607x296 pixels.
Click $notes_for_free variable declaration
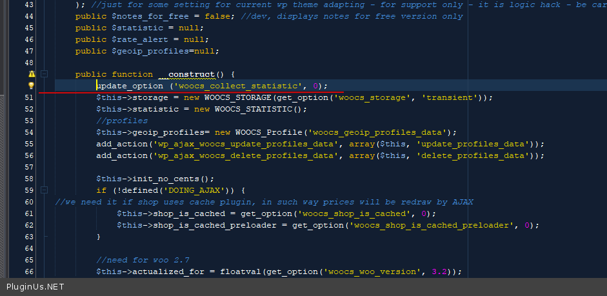(150, 16)
